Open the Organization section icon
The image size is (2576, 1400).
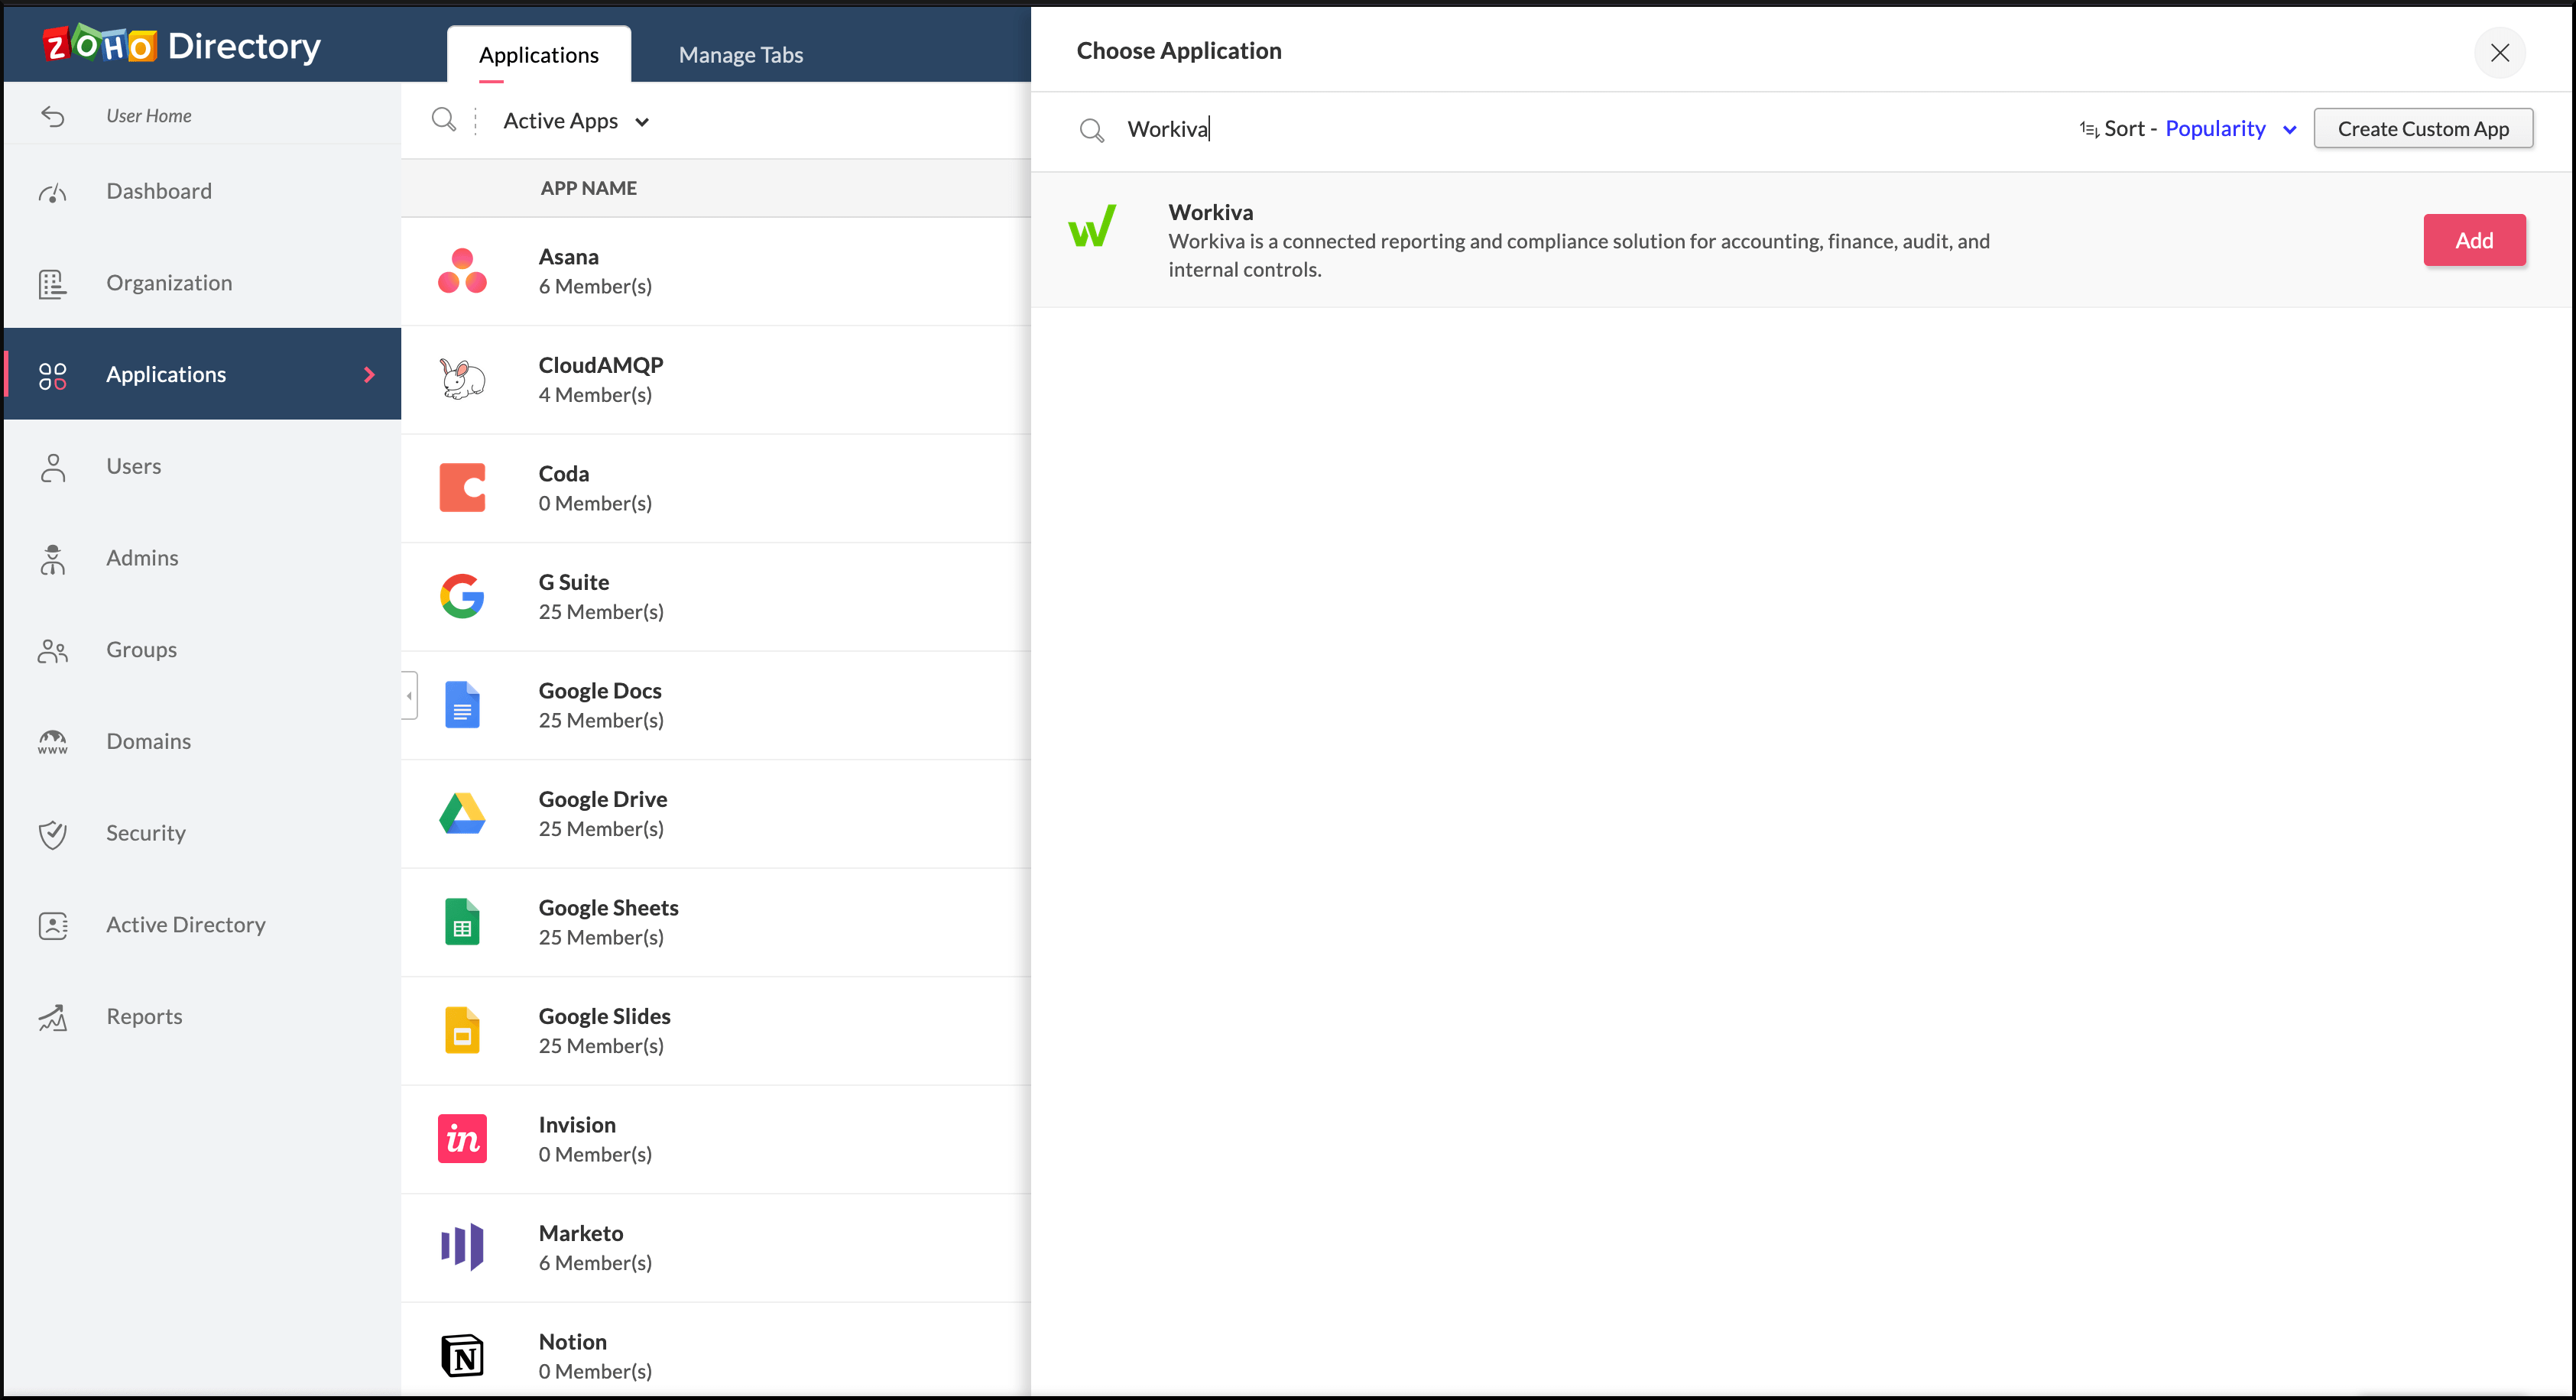click(53, 283)
